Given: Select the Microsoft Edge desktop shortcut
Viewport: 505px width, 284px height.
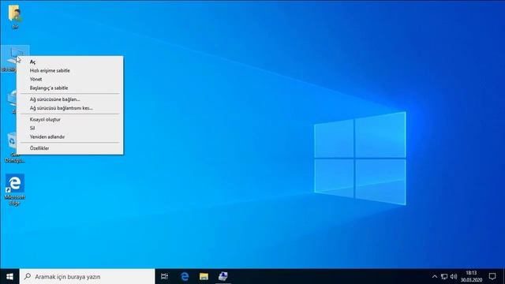Looking at the screenshot, I should 15,189.
